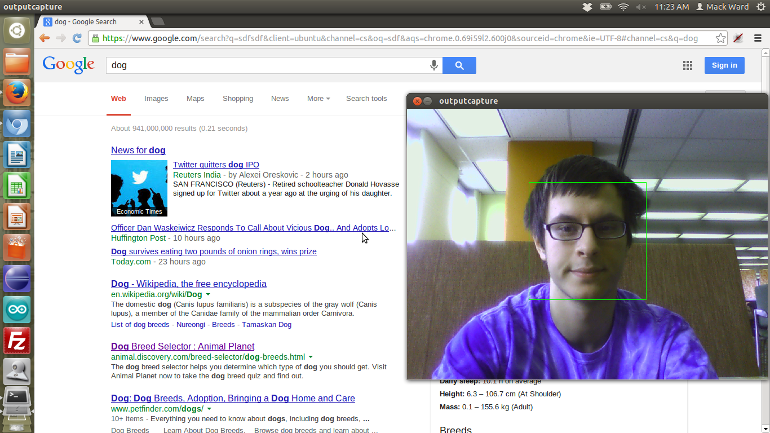The width and height of the screenshot is (770, 433).
Task: Click the browser forward arrow
Action: tap(61, 38)
